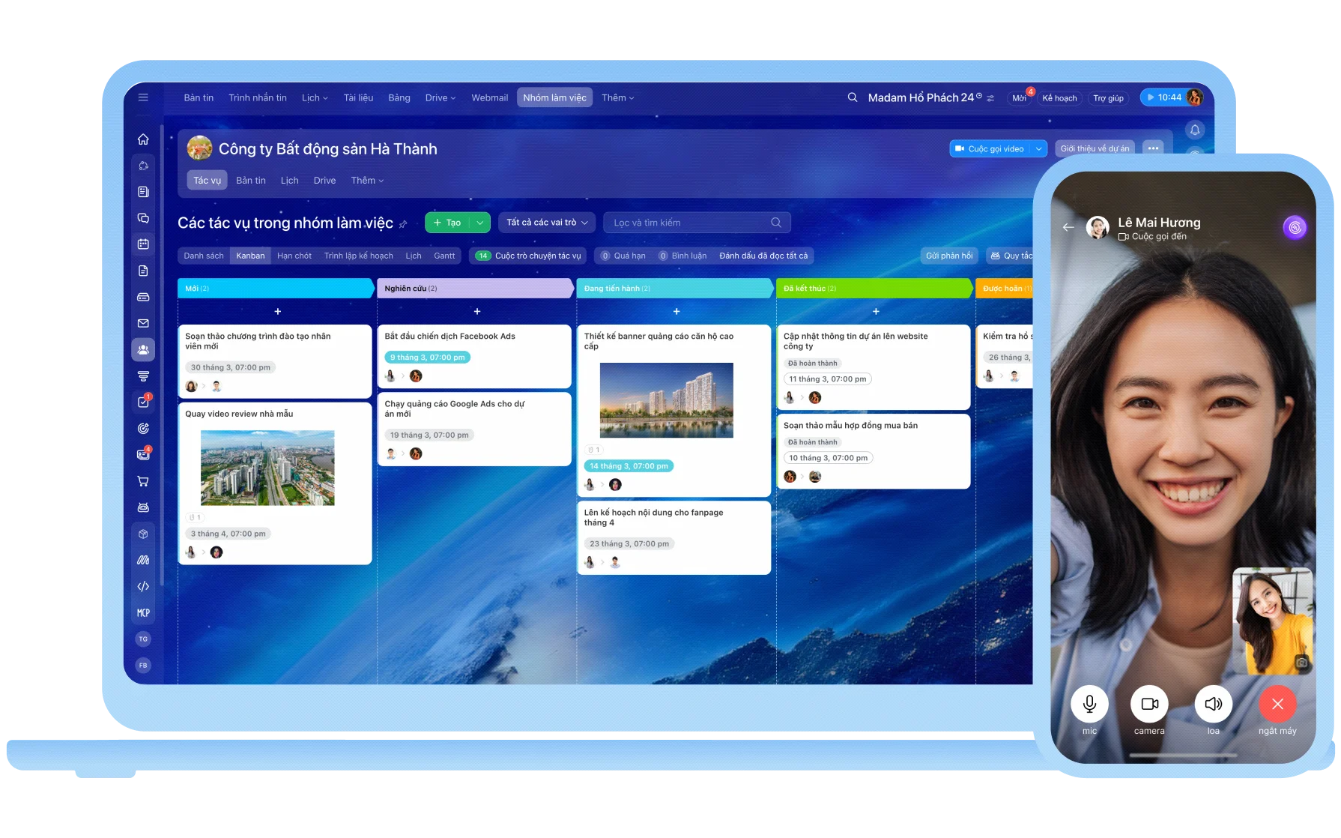The width and height of the screenshot is (1341, 838).
Task: Switch to the Danh sách view tab
Action: click(x=204, y=256)
